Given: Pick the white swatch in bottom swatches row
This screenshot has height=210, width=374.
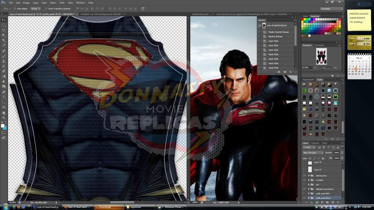Looking at the screenshot, I should [x=309, y=36].
